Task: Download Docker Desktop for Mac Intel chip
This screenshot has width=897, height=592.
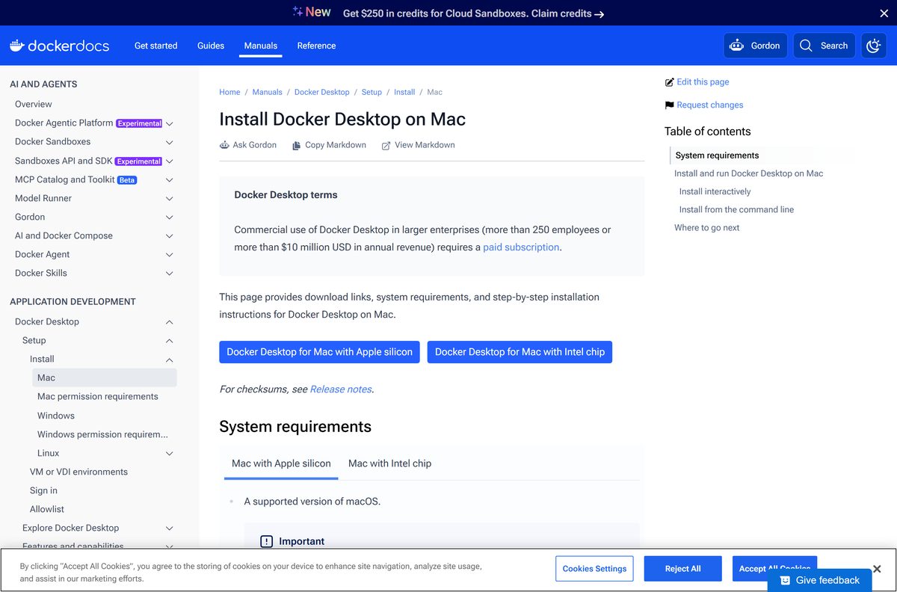Action: [520, 352]
